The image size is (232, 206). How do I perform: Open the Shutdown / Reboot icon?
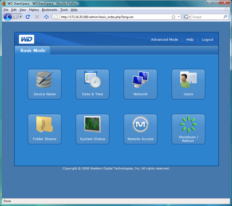(x=188, y=129)
